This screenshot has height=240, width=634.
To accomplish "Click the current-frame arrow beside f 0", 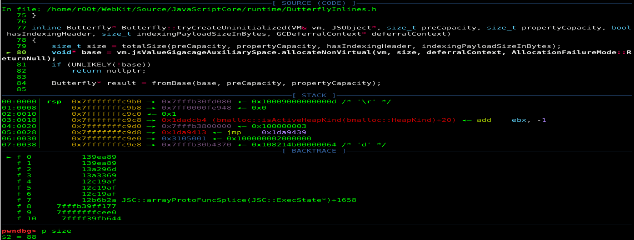I will pos(9,157).
